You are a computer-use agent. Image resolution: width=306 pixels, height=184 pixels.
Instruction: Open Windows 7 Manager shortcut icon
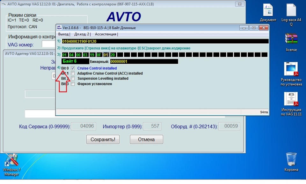[x=11, y=165]
